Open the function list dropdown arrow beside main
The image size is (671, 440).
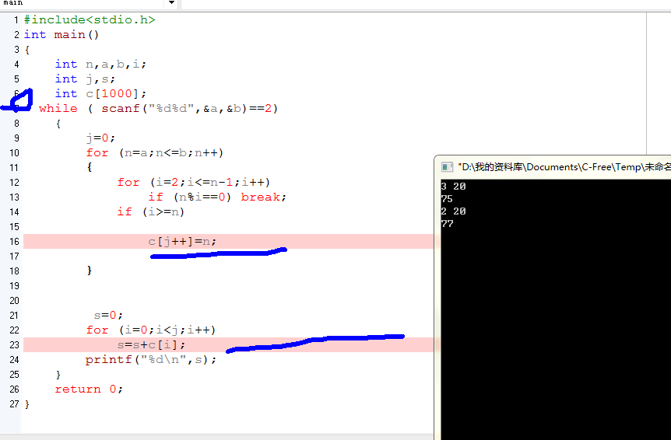click(x=171, y=2)
